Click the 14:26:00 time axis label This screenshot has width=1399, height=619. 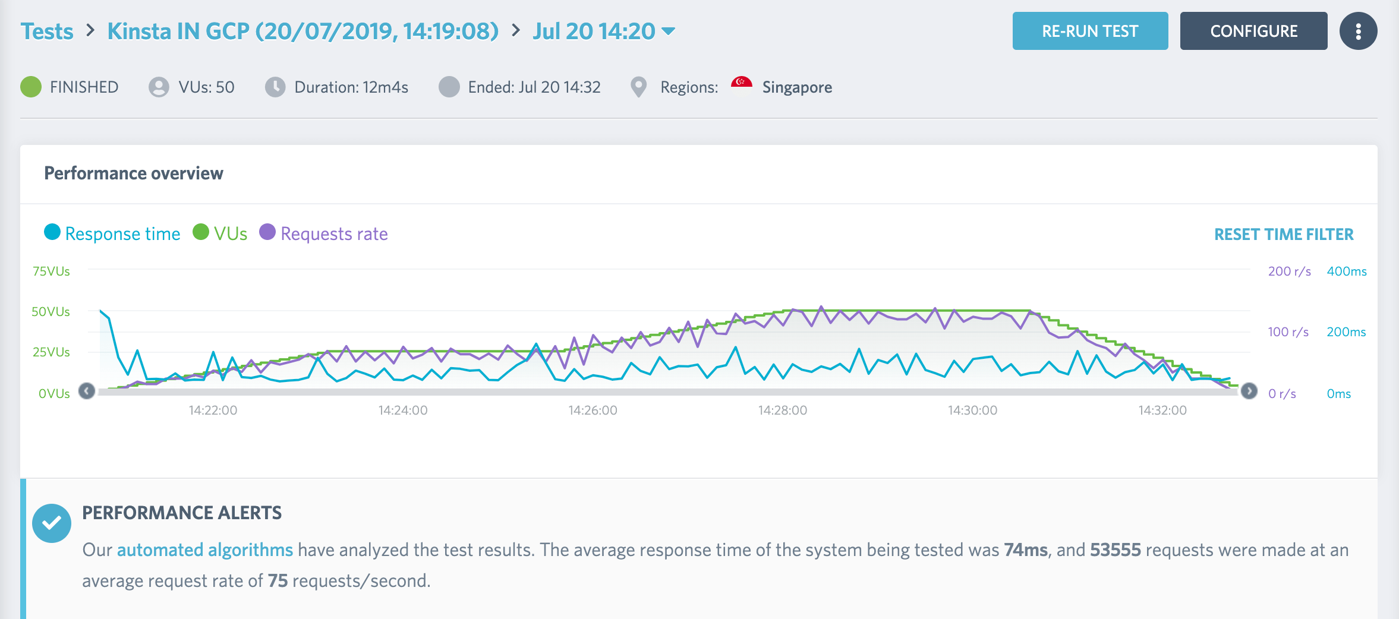tap(593, 410)
